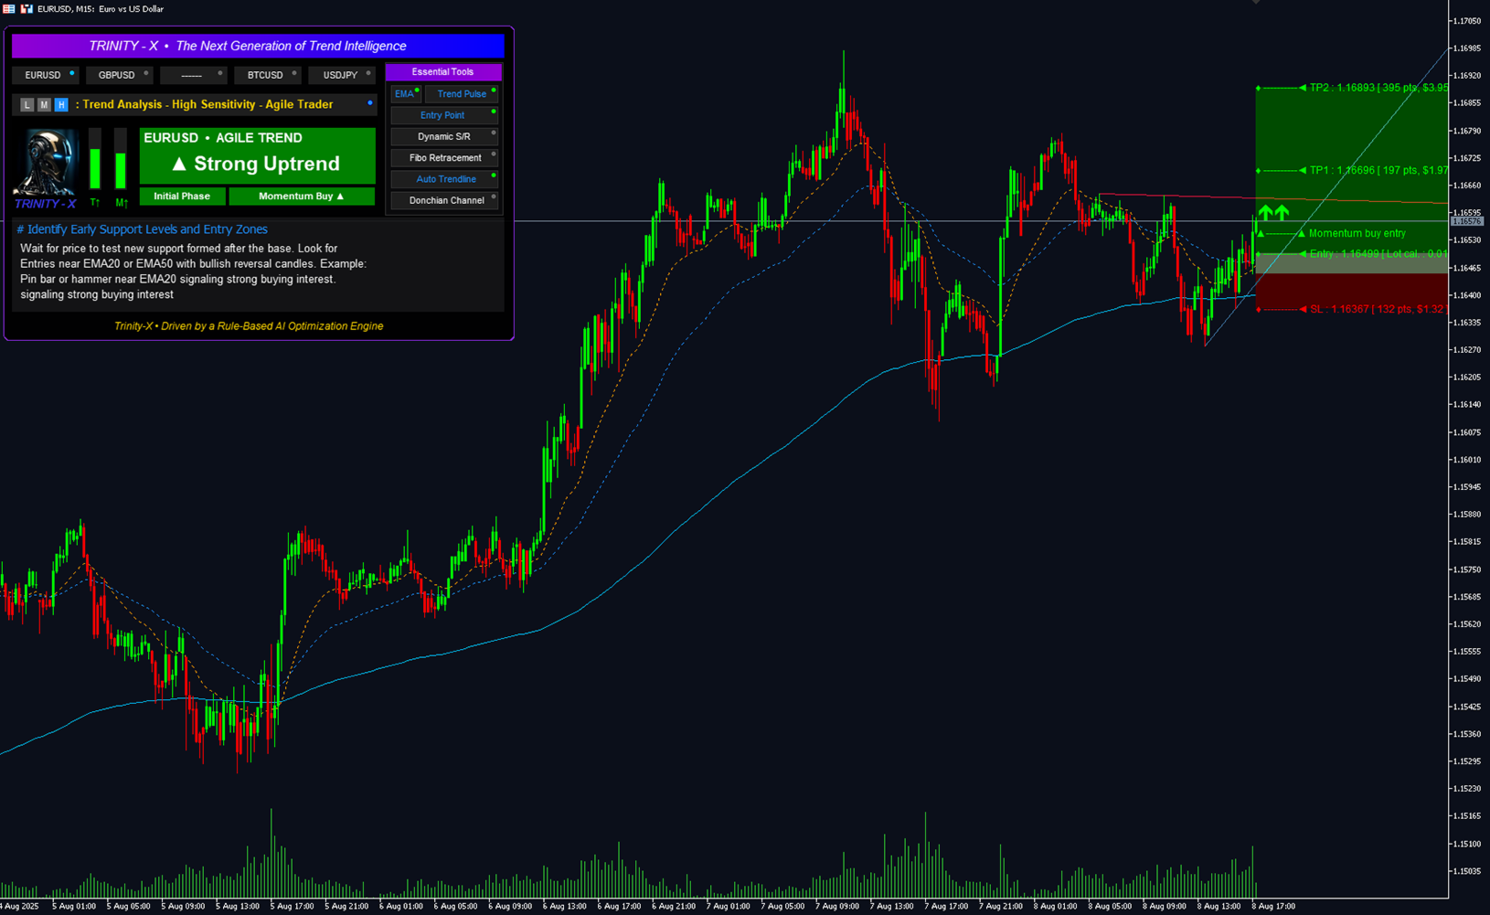Activate the Donchian Channel tool
The height and width of the screenshot is (915, 1490).
444,200
